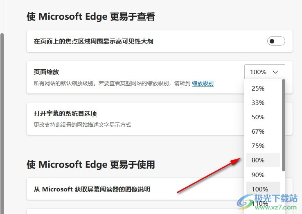Viewport: 302px width, 214px height.
Task: Open the 缩放级别 link
Action: tap(203, 83)
